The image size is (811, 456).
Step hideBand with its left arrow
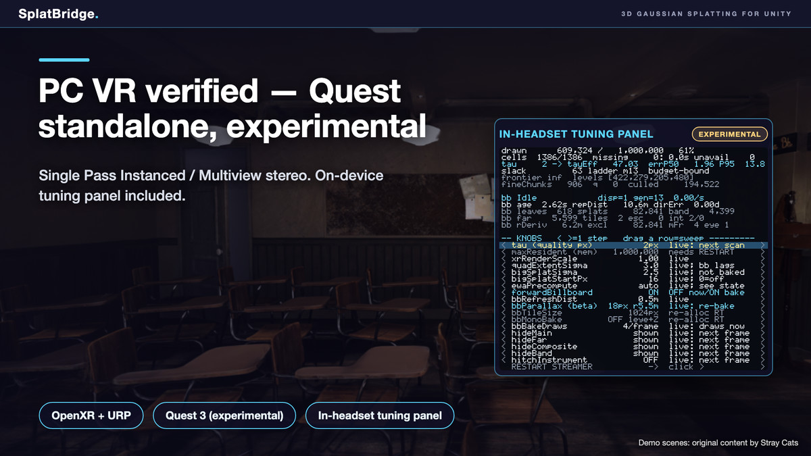pos(503,353)
